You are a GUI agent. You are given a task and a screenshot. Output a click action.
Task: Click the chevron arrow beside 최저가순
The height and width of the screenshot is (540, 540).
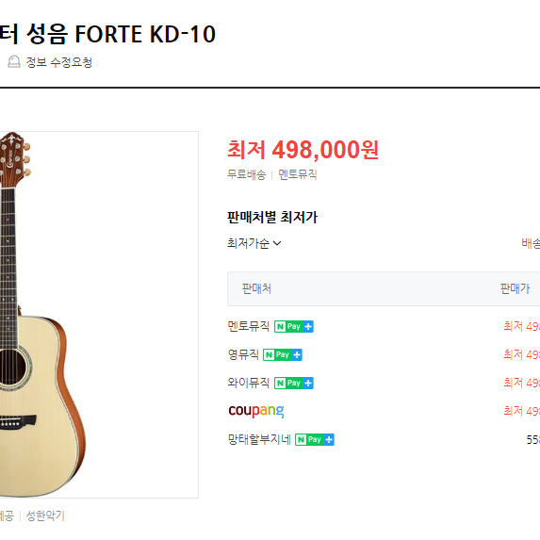(277, 243)
